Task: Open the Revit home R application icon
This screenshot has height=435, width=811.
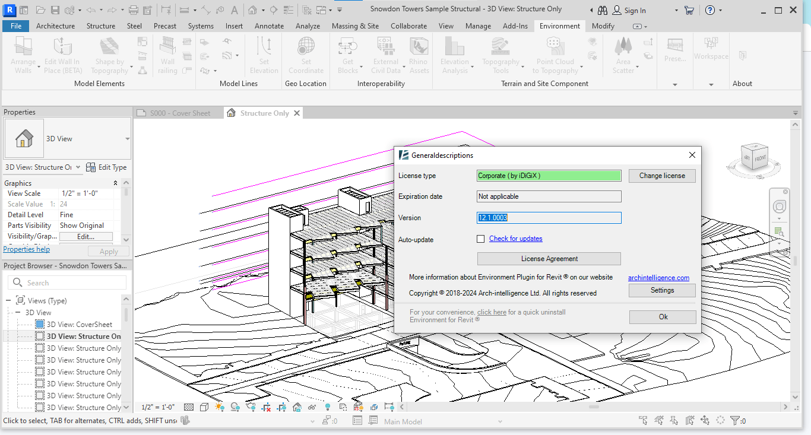Action: (8, 10)
